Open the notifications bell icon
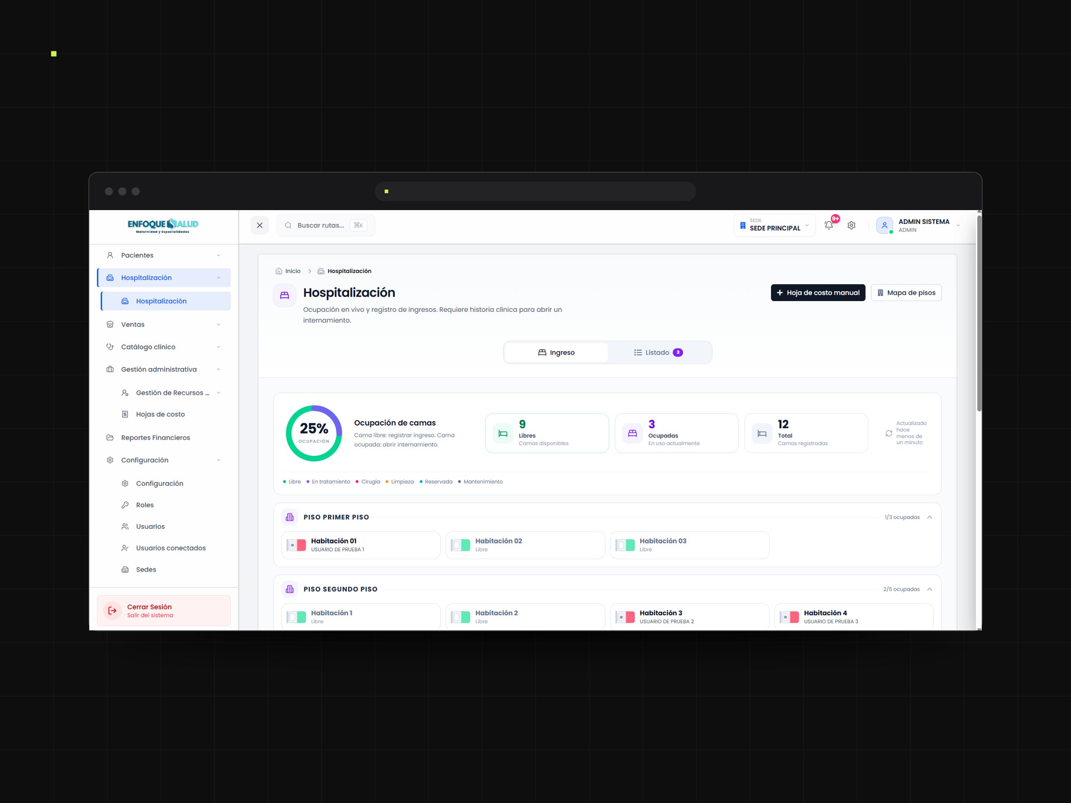Screen dimensions: 1071x803 [x=828, y=225]
